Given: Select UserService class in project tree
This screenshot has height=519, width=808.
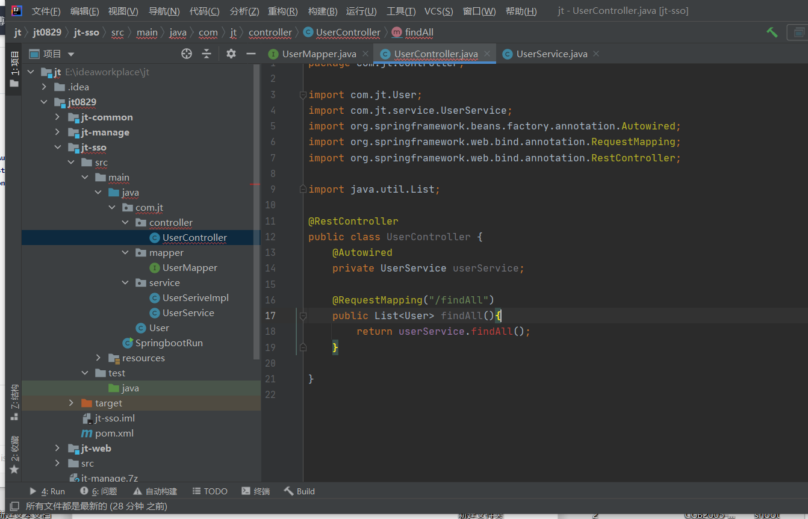Looking at the screenshot, I should 188,313.
